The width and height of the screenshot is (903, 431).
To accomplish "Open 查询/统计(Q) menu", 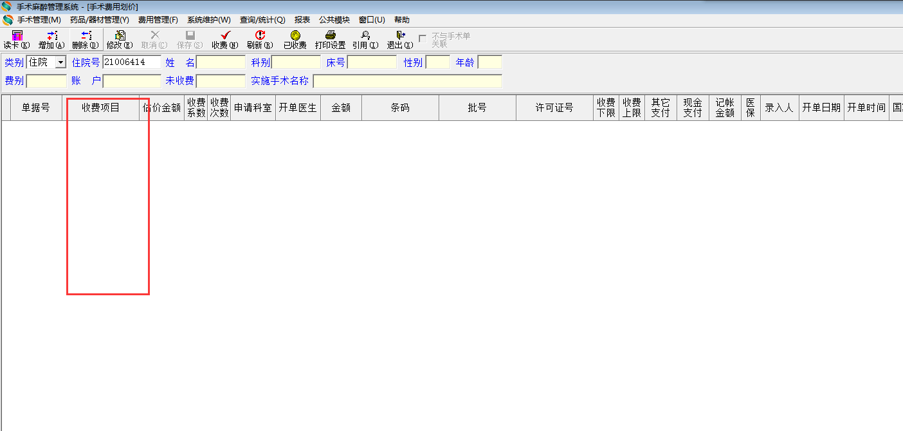I will [x=262, y=20].
